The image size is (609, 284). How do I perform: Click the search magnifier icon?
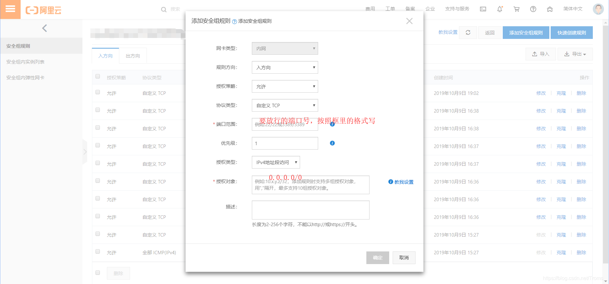[164, 9]
